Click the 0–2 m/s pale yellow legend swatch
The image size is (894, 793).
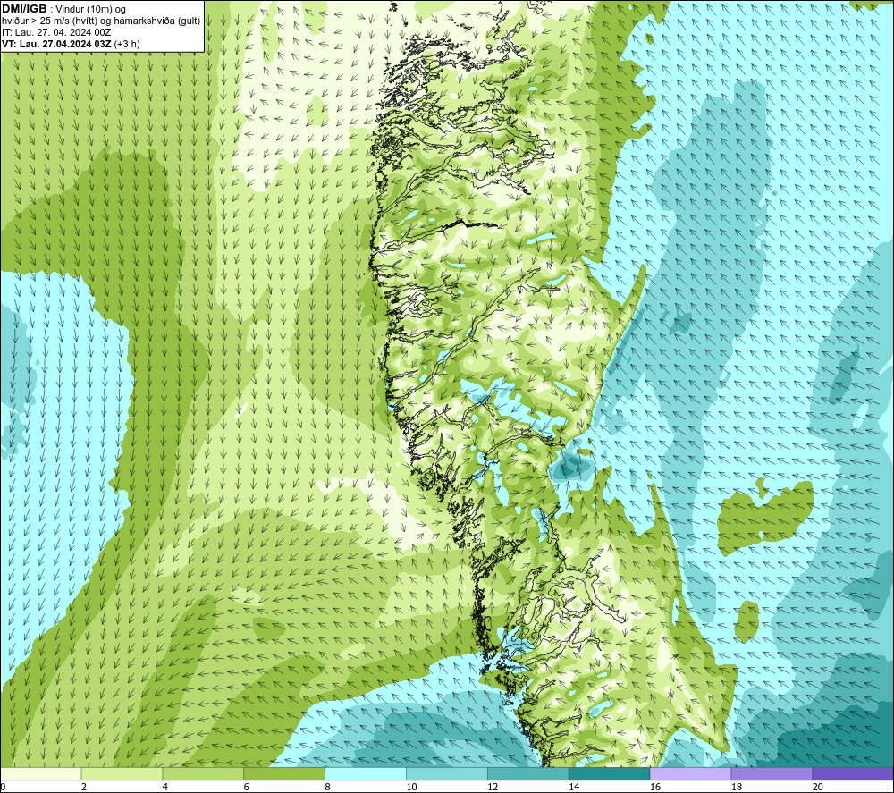point(40,773)
